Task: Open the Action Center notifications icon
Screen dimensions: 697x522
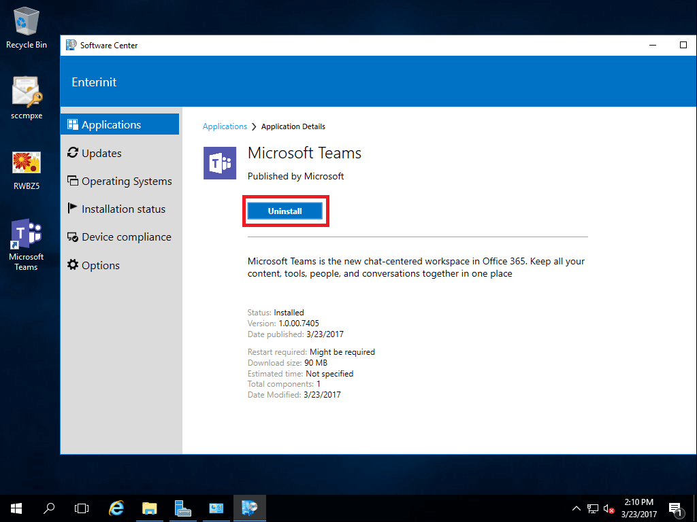Action: click(676, 508)
